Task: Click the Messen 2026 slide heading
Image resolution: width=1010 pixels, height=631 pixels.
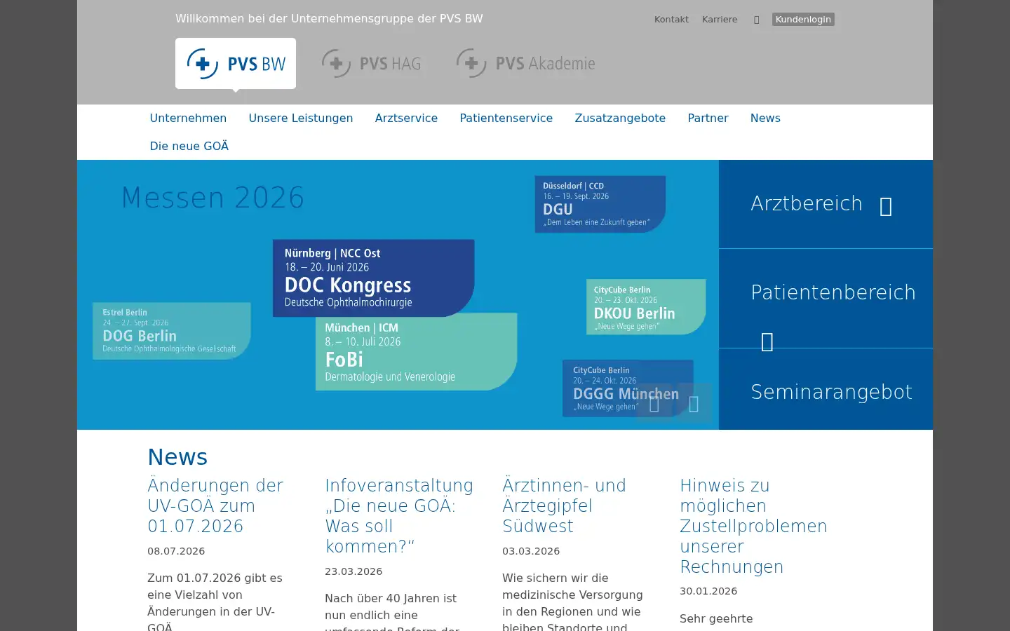Action: (x=213, y=198)
